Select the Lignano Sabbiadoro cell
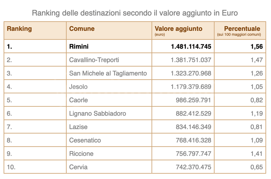This screenshot has width=271, height=179. pos(97,113)
